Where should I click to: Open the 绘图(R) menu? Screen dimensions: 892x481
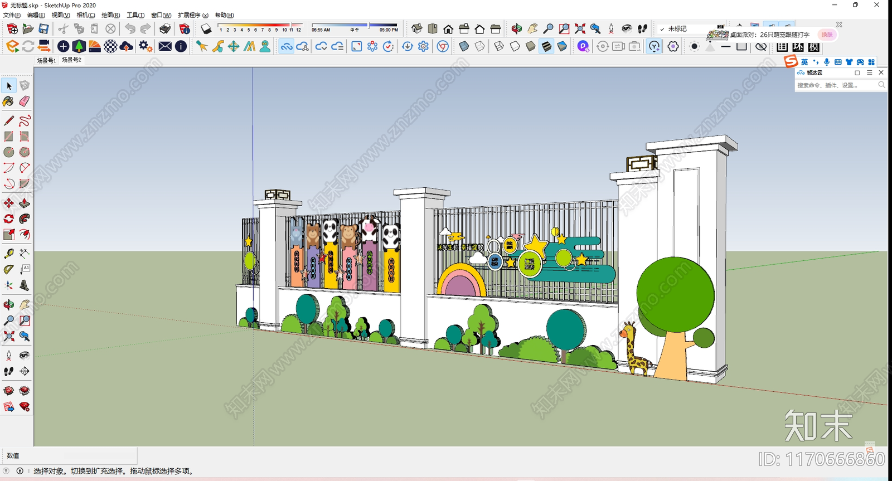[110, 15]
